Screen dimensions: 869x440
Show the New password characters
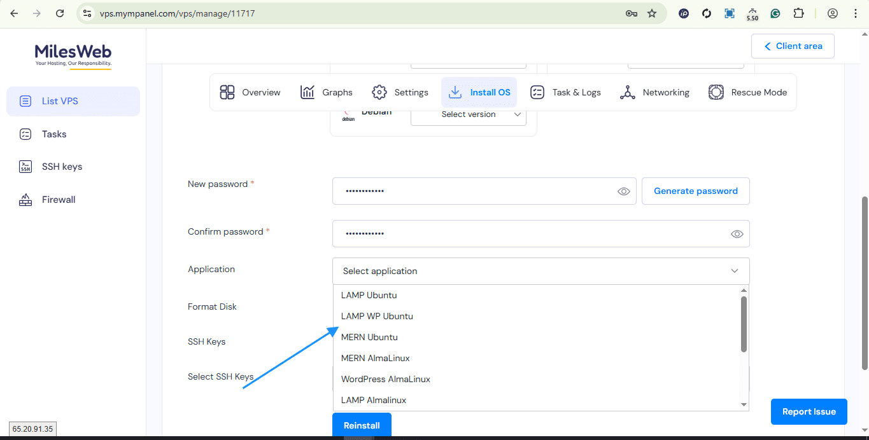[624, 191]
